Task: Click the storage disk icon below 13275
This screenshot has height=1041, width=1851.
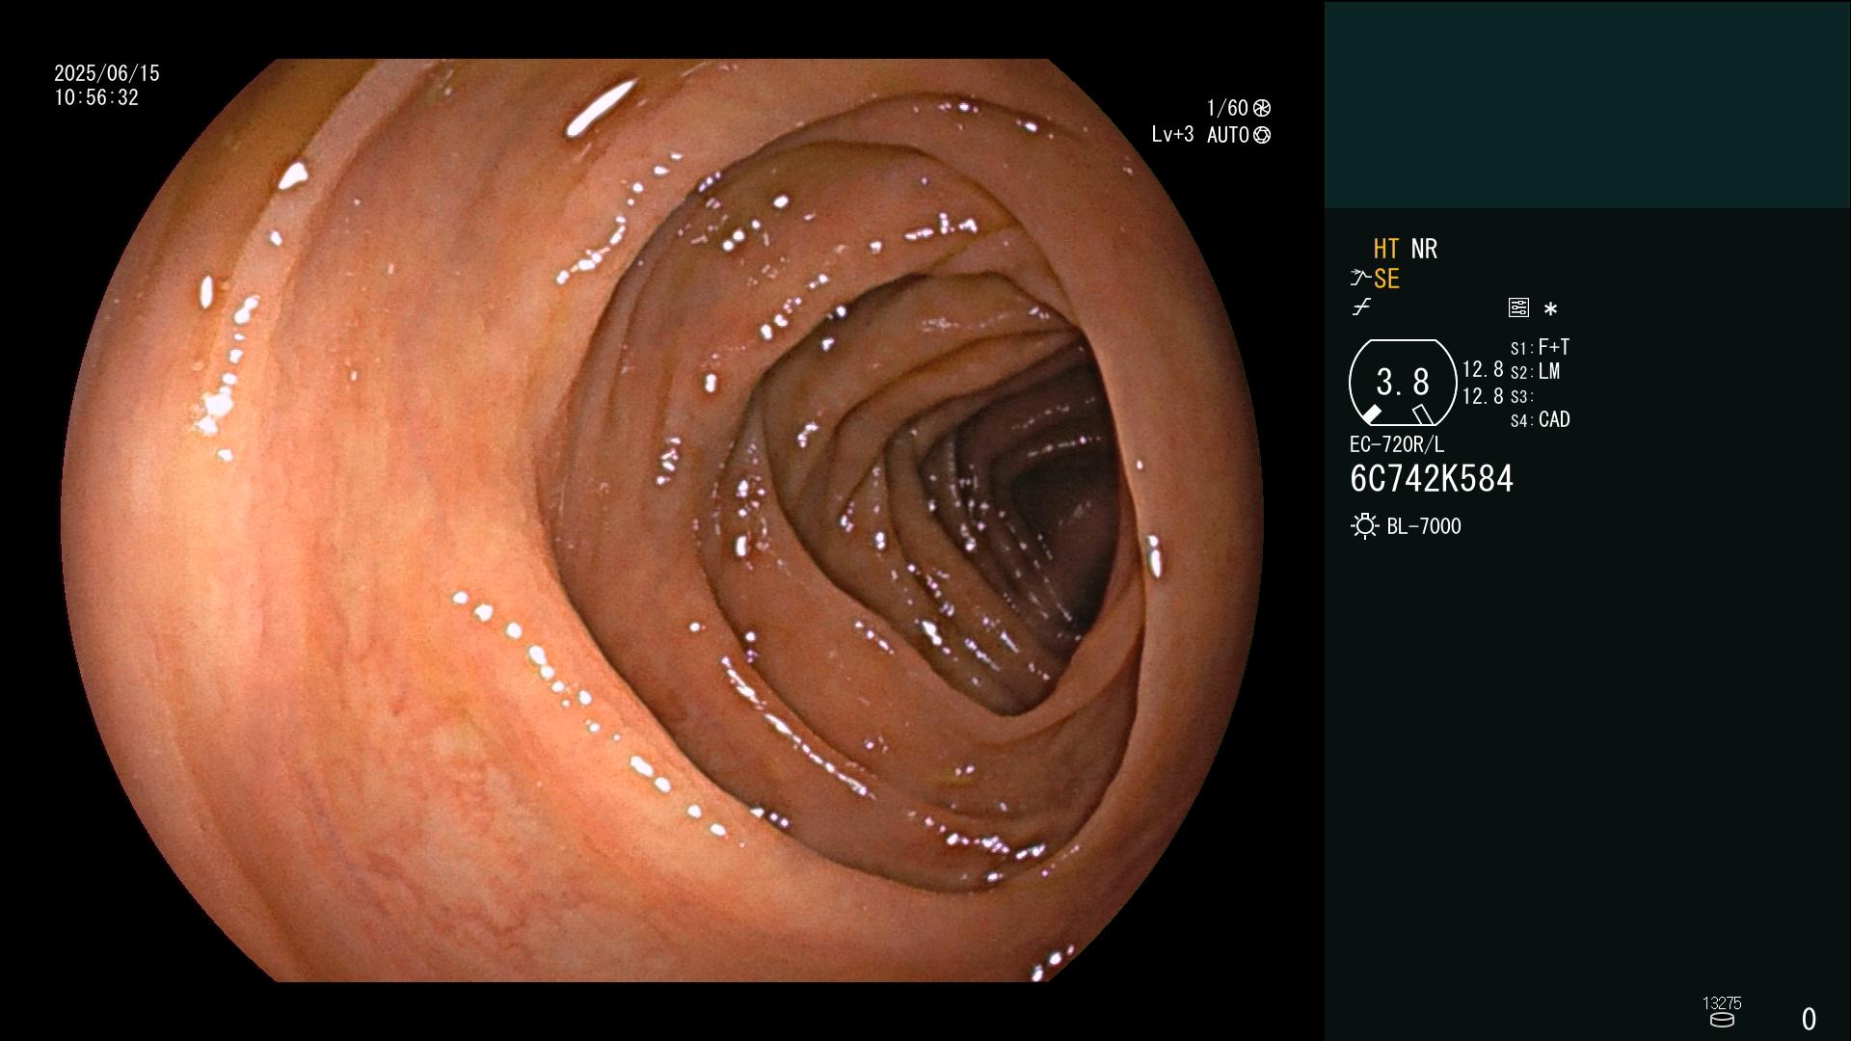Action: 1722,1020
